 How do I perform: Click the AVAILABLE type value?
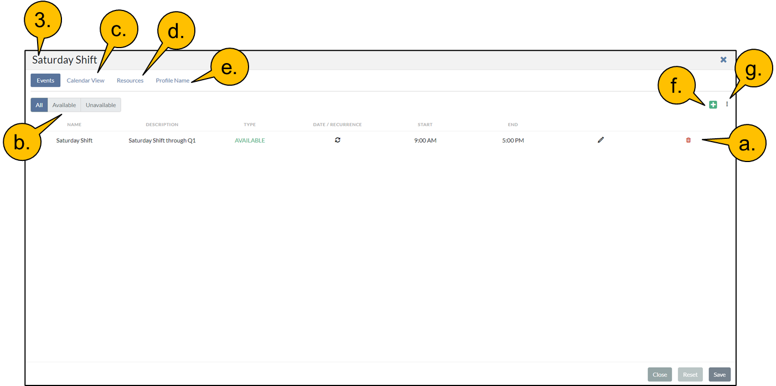[250, 140]
